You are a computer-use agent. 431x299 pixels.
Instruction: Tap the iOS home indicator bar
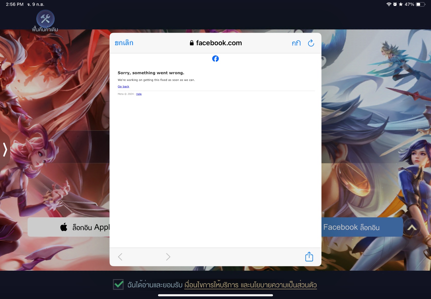point(215,295)
